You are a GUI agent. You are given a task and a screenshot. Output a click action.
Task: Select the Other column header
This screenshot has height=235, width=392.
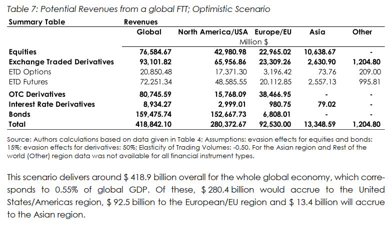[x=362, y=32]
